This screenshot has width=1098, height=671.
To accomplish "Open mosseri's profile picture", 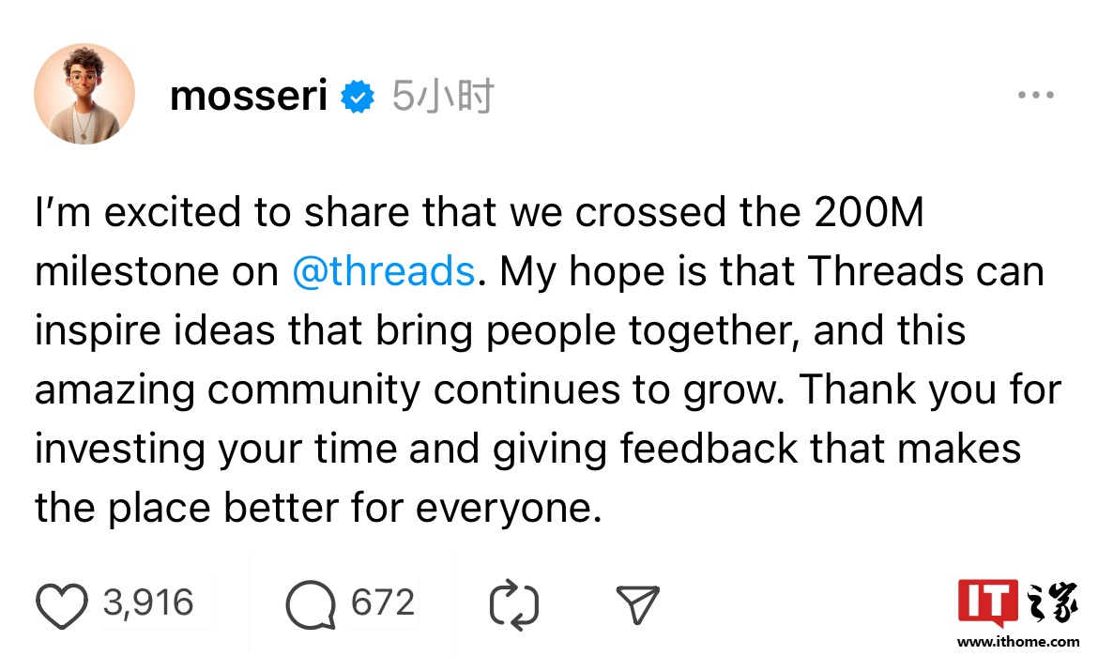I will [x=84, y=94].
